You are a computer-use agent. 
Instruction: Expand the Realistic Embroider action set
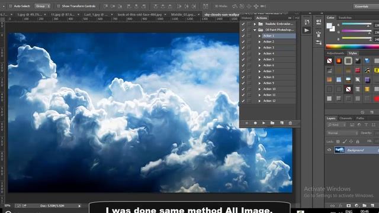[x=255, y=24]
